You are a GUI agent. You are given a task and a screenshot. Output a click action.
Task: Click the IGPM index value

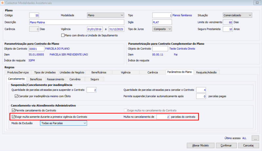click(32, 60)
